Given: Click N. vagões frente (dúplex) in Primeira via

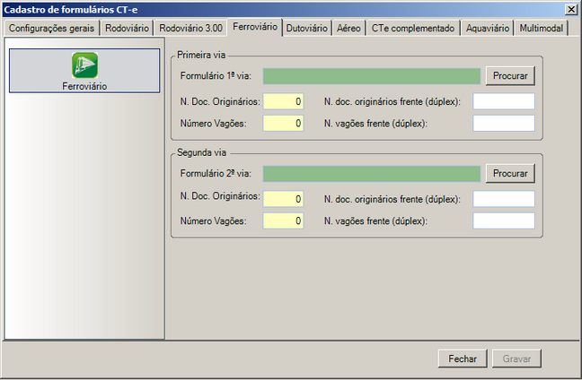Looking at the screenshot, I should [x=503, y=123].
